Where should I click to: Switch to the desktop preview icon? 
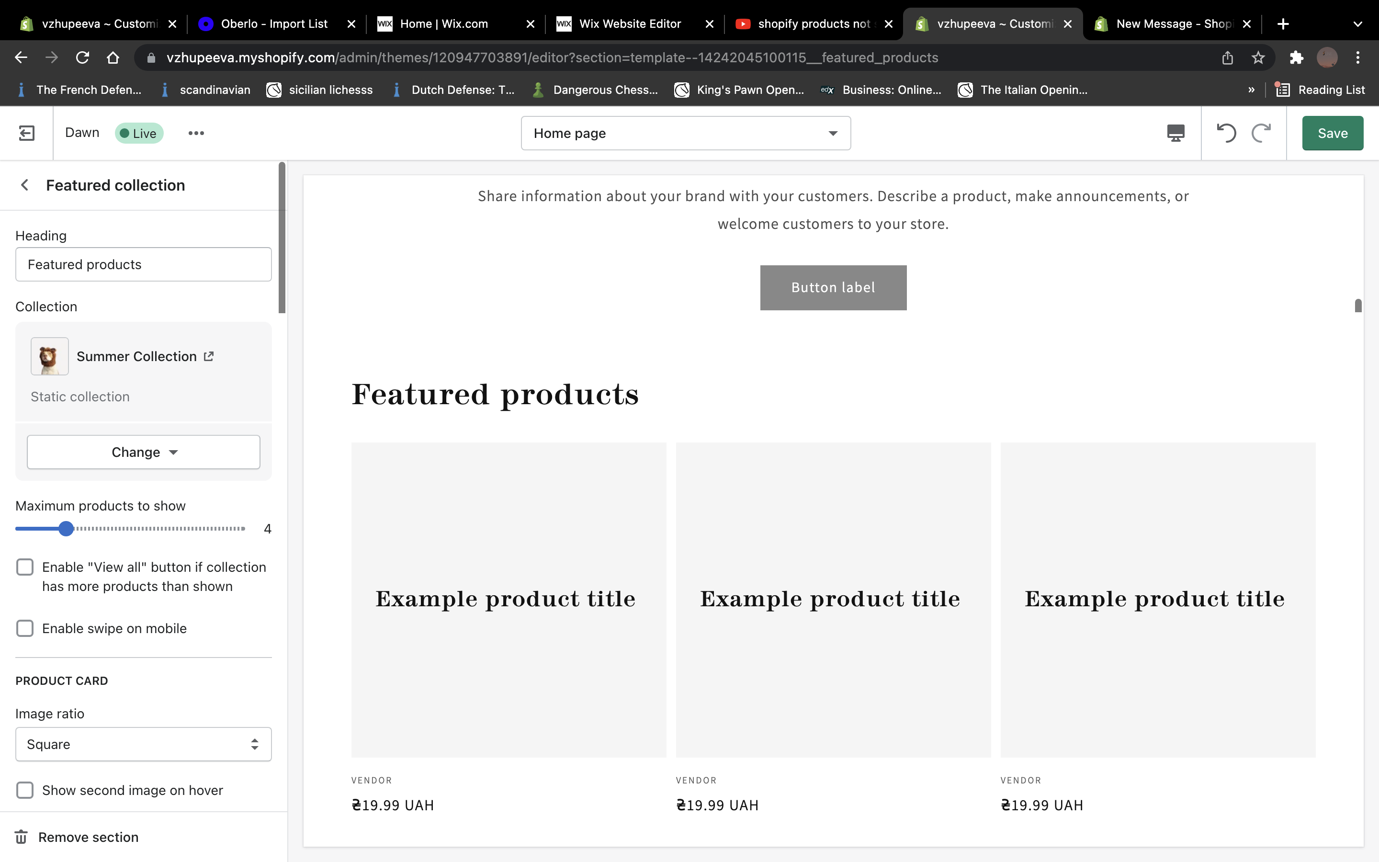coord(1175,133)
